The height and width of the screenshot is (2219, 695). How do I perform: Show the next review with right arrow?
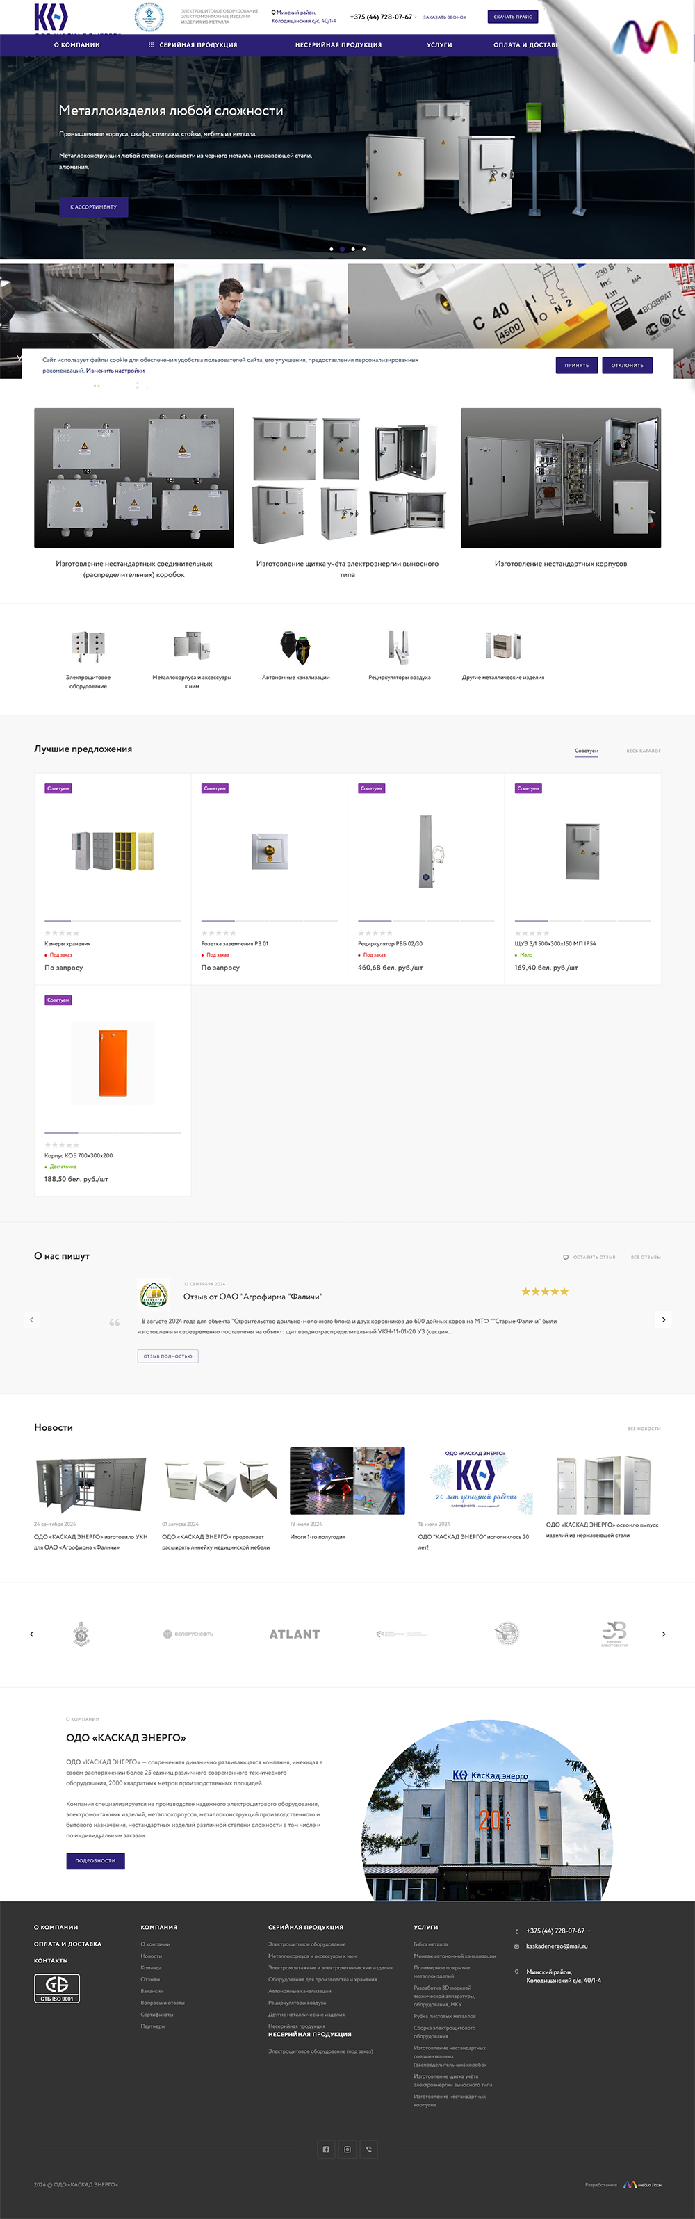point(663,1319)
